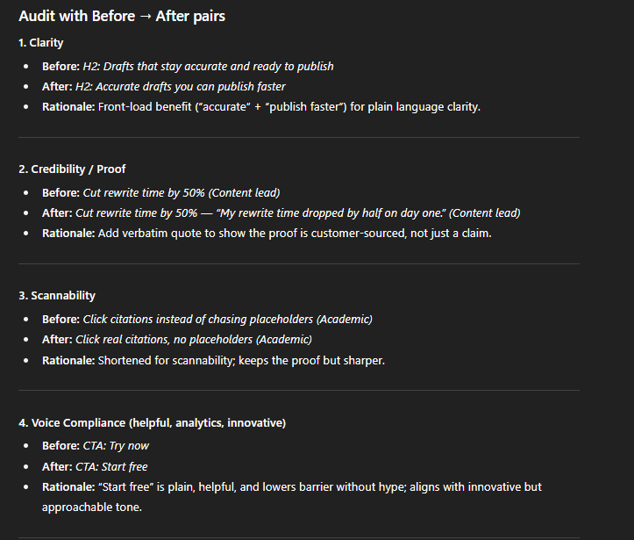Viewport: 634px width, 540px height.
Task: Click the divider below the Clarity section
Action: tap(299, 138)
